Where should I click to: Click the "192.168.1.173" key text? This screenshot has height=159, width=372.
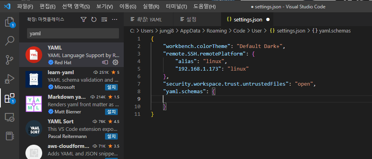coord(199,69)
